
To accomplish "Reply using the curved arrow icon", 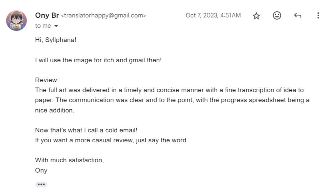I will pyautogui.click(x=298, y=16).
